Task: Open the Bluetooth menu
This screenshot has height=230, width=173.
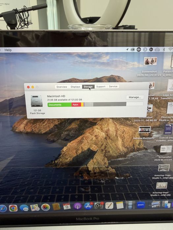Action: (x=164, y=50)
